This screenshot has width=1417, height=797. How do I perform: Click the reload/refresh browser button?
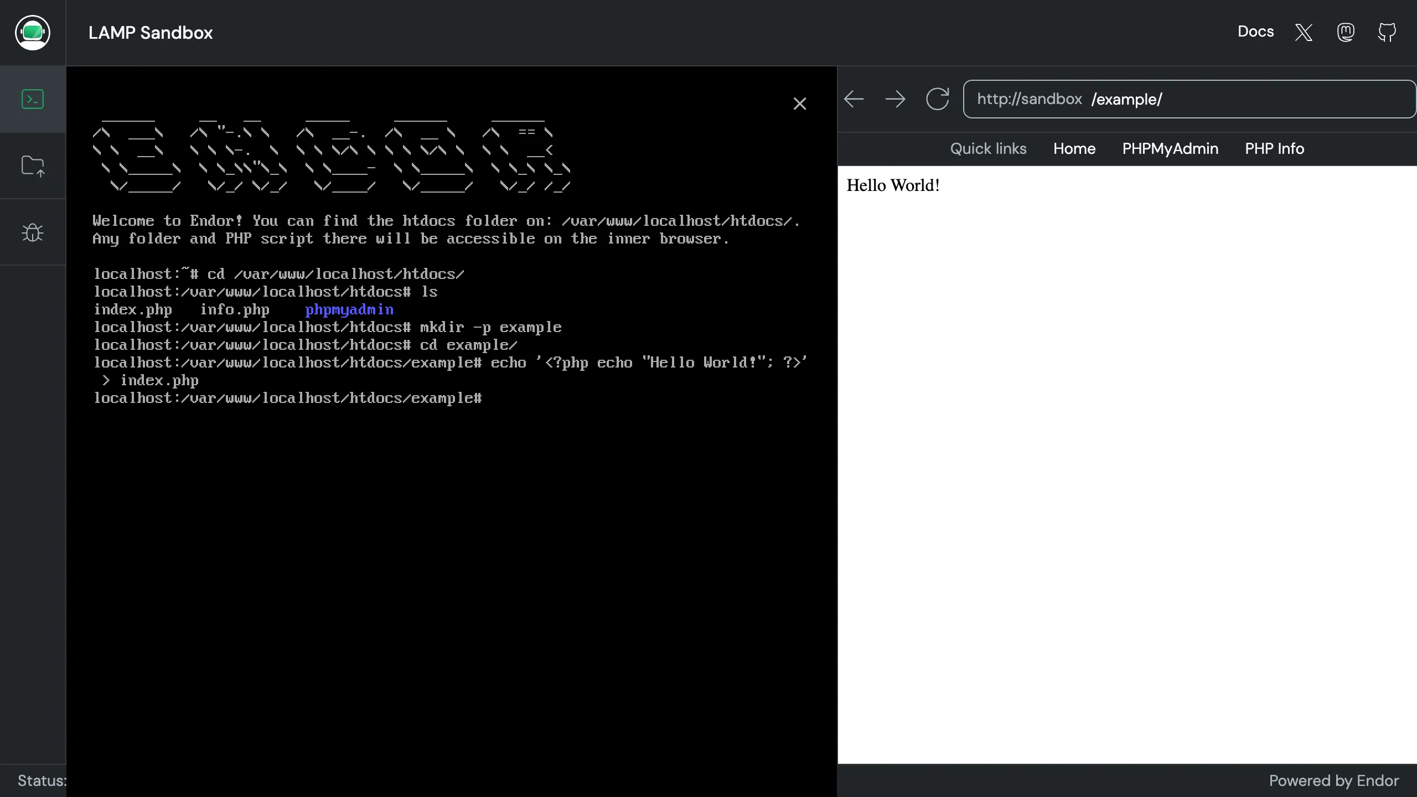tap(937, 99)
